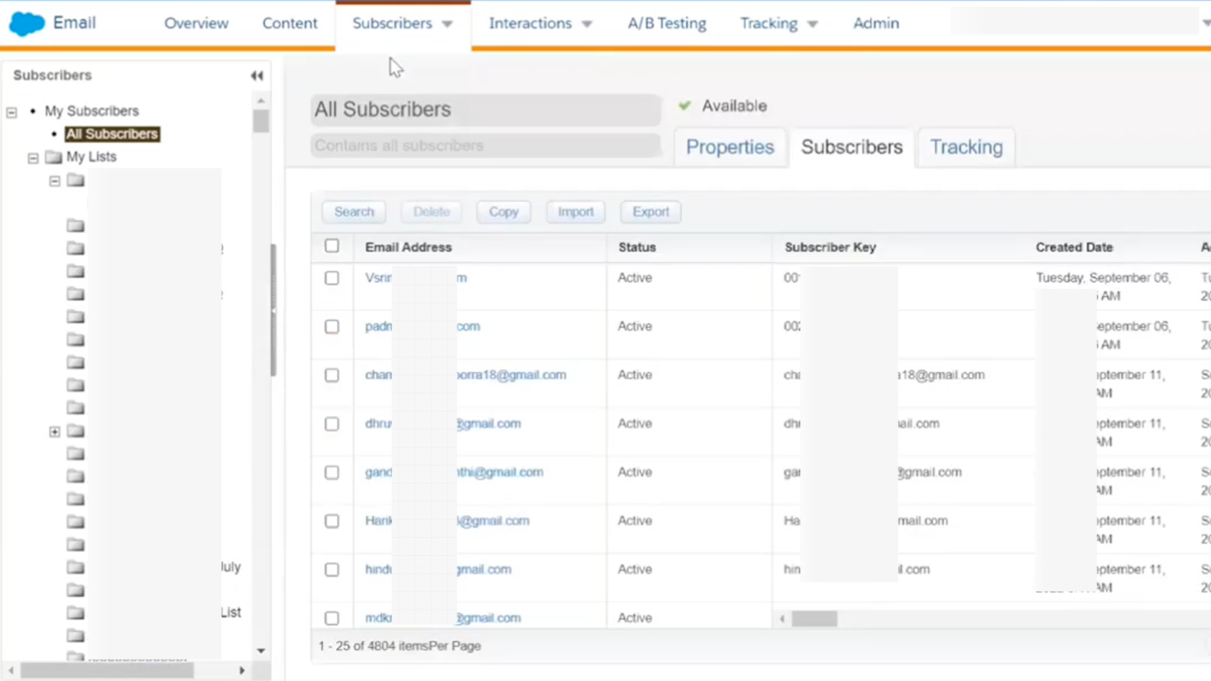Collapse the My Lists tree node
This screenshot has height=681, width=1211.
(33, 158)
